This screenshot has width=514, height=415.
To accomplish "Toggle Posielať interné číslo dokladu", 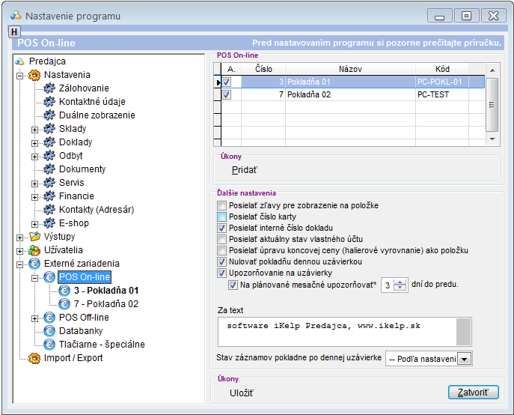I will click(x=221, y=228).
